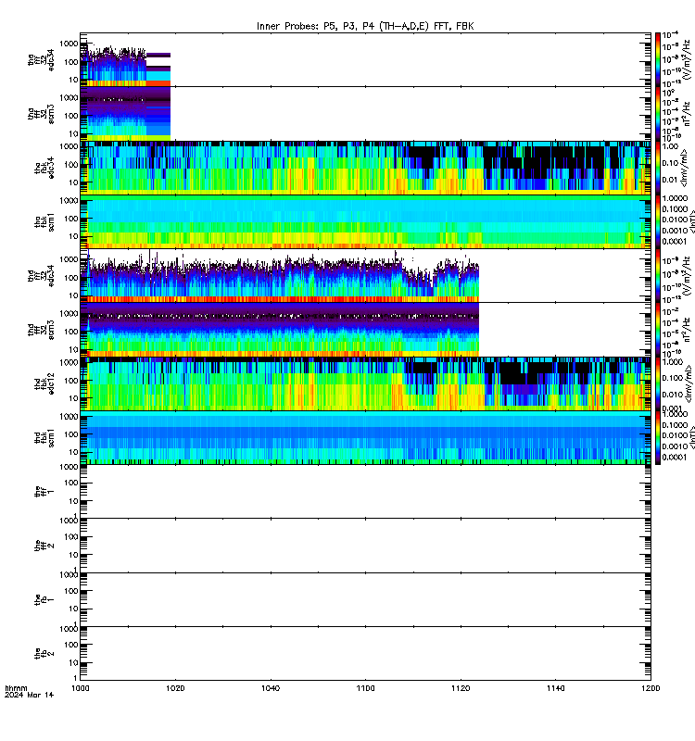Click the '1020' time axis label
The image size is (695, 741).
[175, 688]
